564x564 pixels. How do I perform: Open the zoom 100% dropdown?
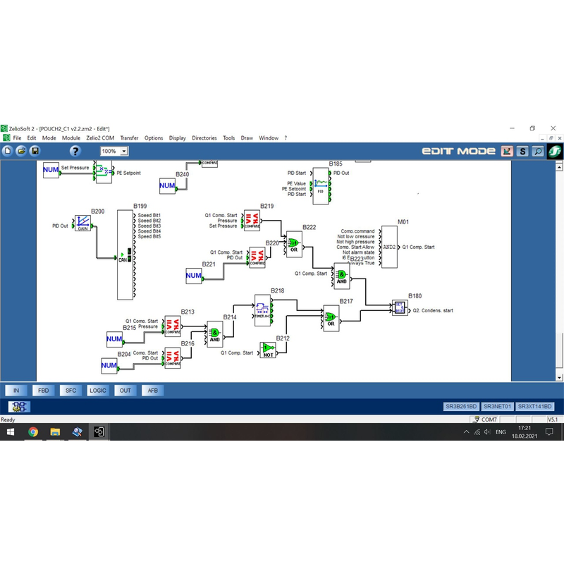click(124, 151)
